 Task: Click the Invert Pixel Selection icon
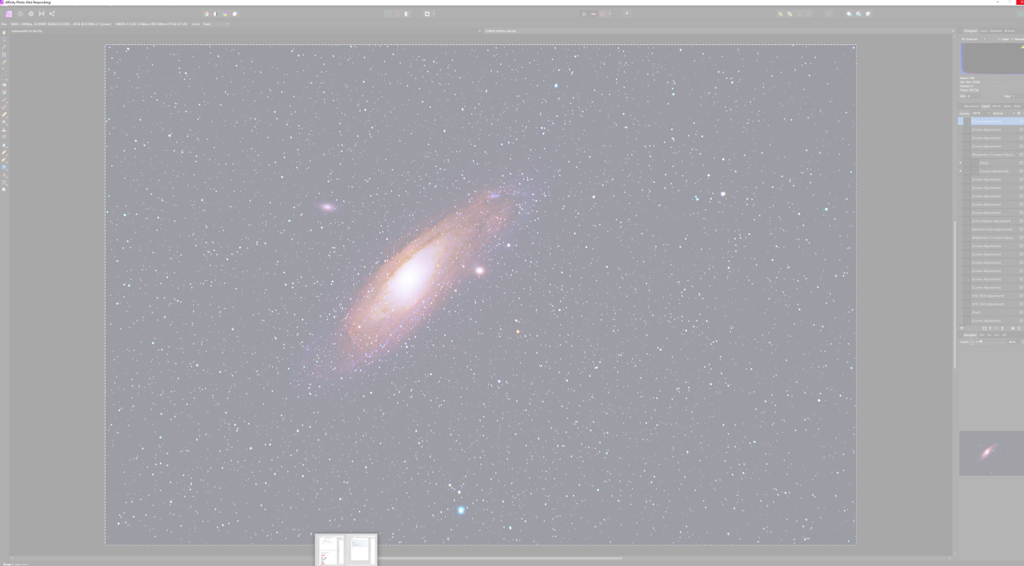407,14
